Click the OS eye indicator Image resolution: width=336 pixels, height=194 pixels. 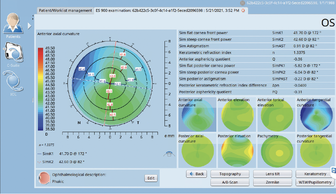[328, 23]
